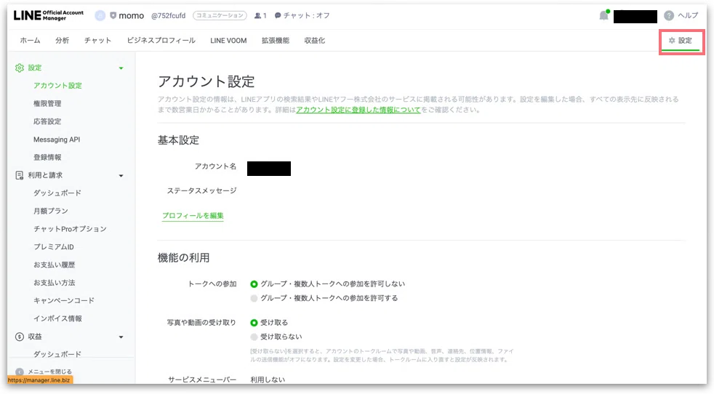714x394 pixels.
Task: Switch to the チャット tab
Action: coord(98,41)
